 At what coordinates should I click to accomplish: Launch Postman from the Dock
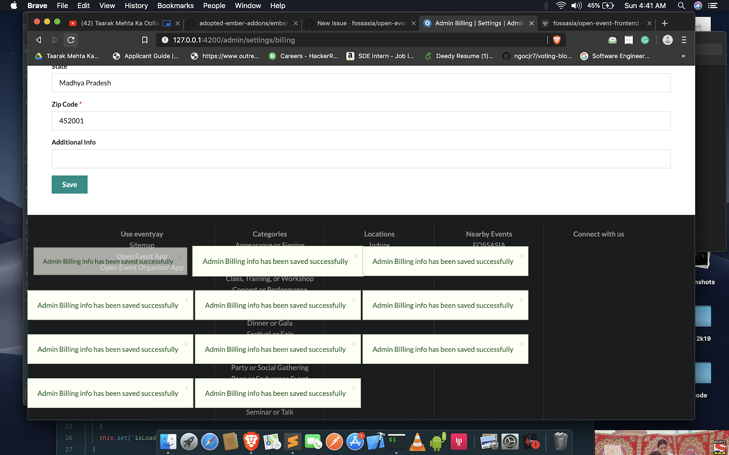(334, 441)
